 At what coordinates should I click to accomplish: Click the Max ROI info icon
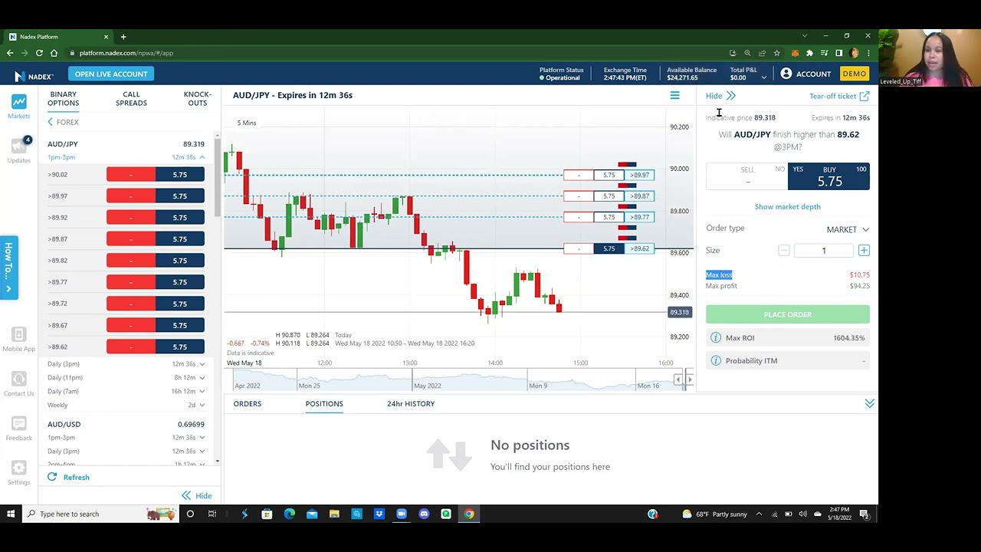point(716,337)
